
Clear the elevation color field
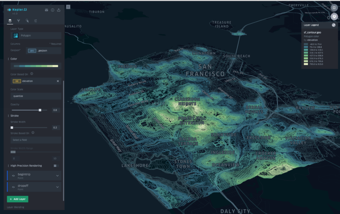(58, 81)
